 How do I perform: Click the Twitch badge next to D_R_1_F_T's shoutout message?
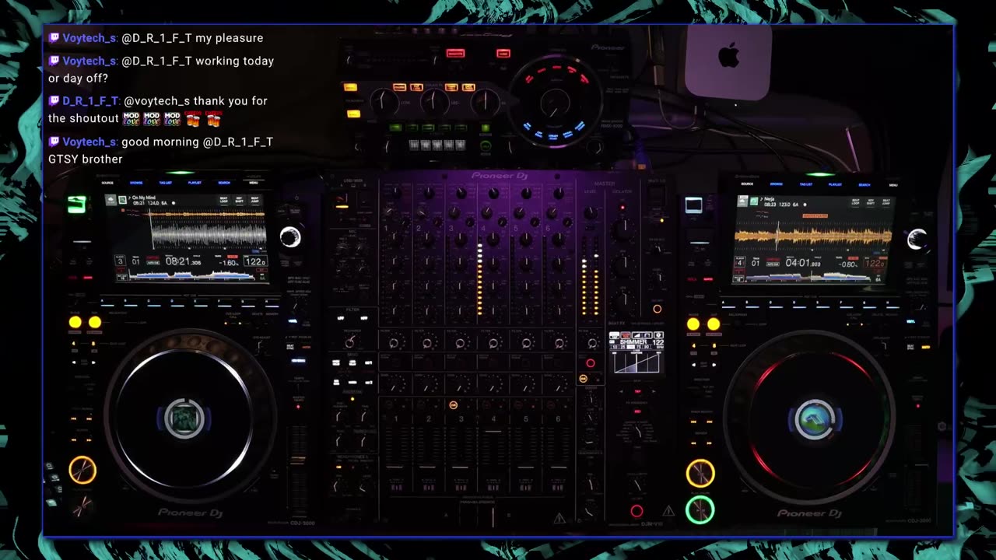[x=54, y=101]
